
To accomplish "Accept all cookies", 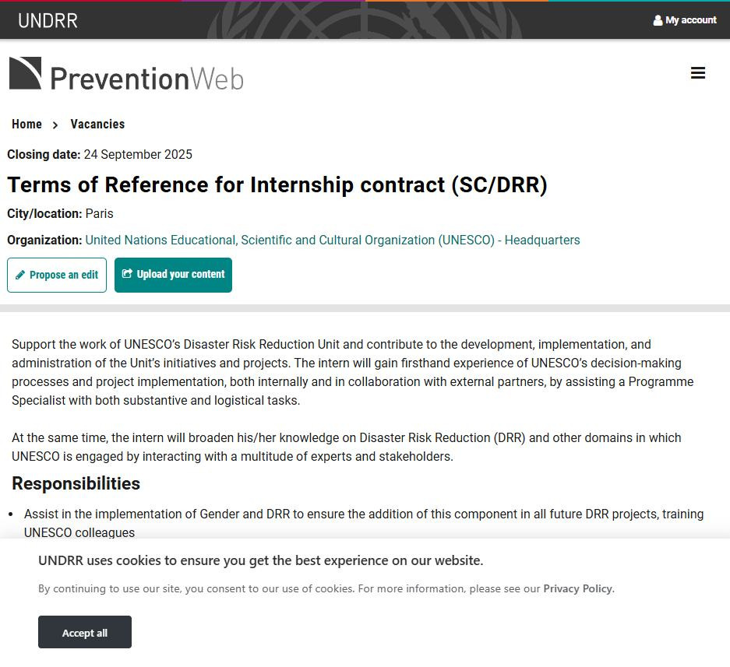I will [x=85, y=632].
